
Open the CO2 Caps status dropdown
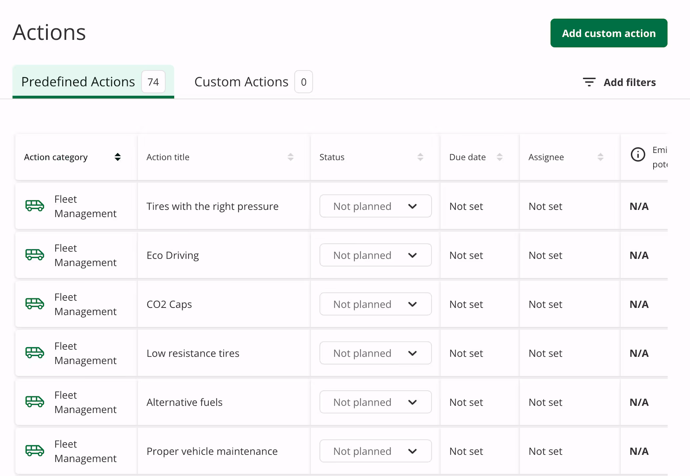pos(375,304)
